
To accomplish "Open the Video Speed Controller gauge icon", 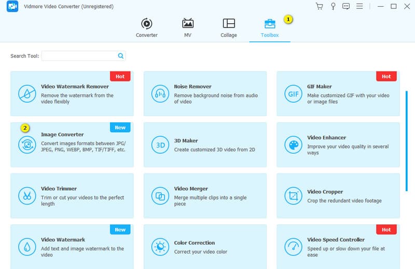I will coord(293,247).
